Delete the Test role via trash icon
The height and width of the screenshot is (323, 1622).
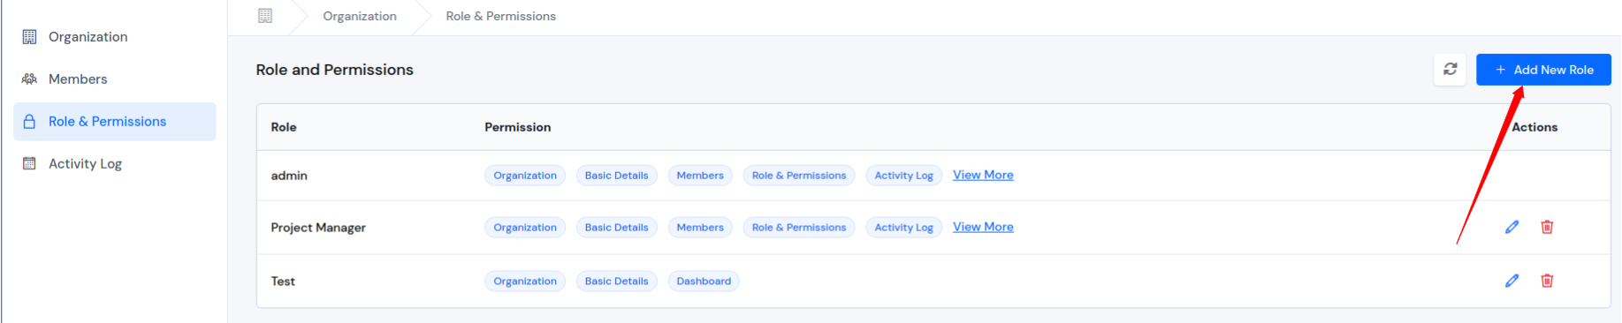[1547, 281]
